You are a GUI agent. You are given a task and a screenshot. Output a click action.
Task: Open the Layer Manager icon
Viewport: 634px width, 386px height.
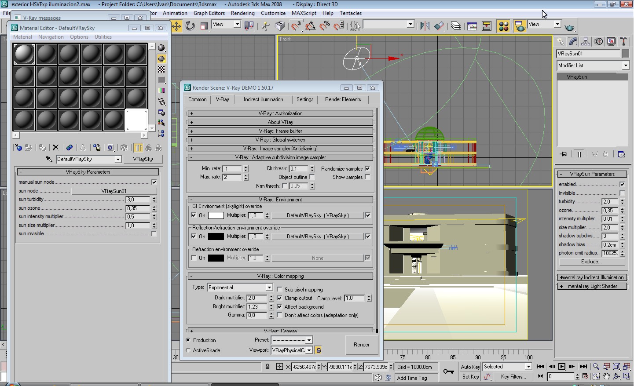(456, 26)
